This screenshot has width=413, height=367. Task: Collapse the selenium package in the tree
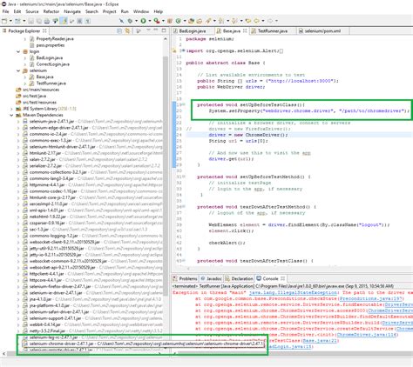click(x=18, y=70)
